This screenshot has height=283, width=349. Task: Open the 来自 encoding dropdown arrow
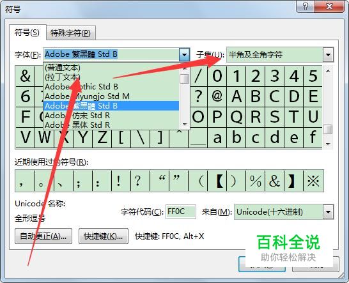point(329,212)
